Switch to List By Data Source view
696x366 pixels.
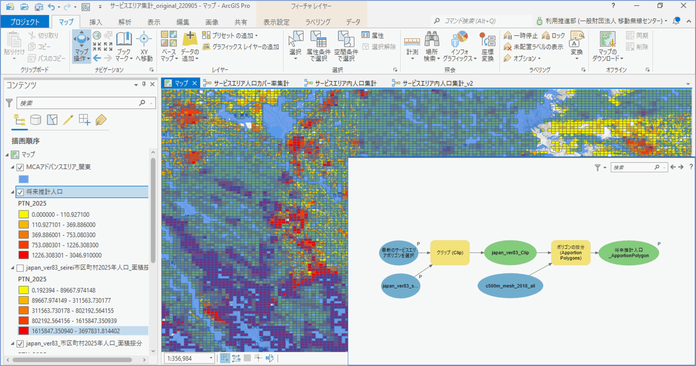36,120
